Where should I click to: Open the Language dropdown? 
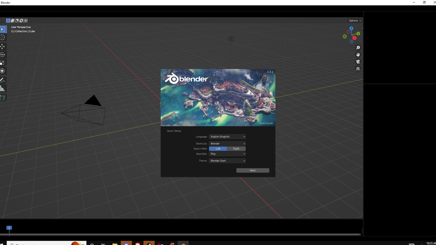227,136
